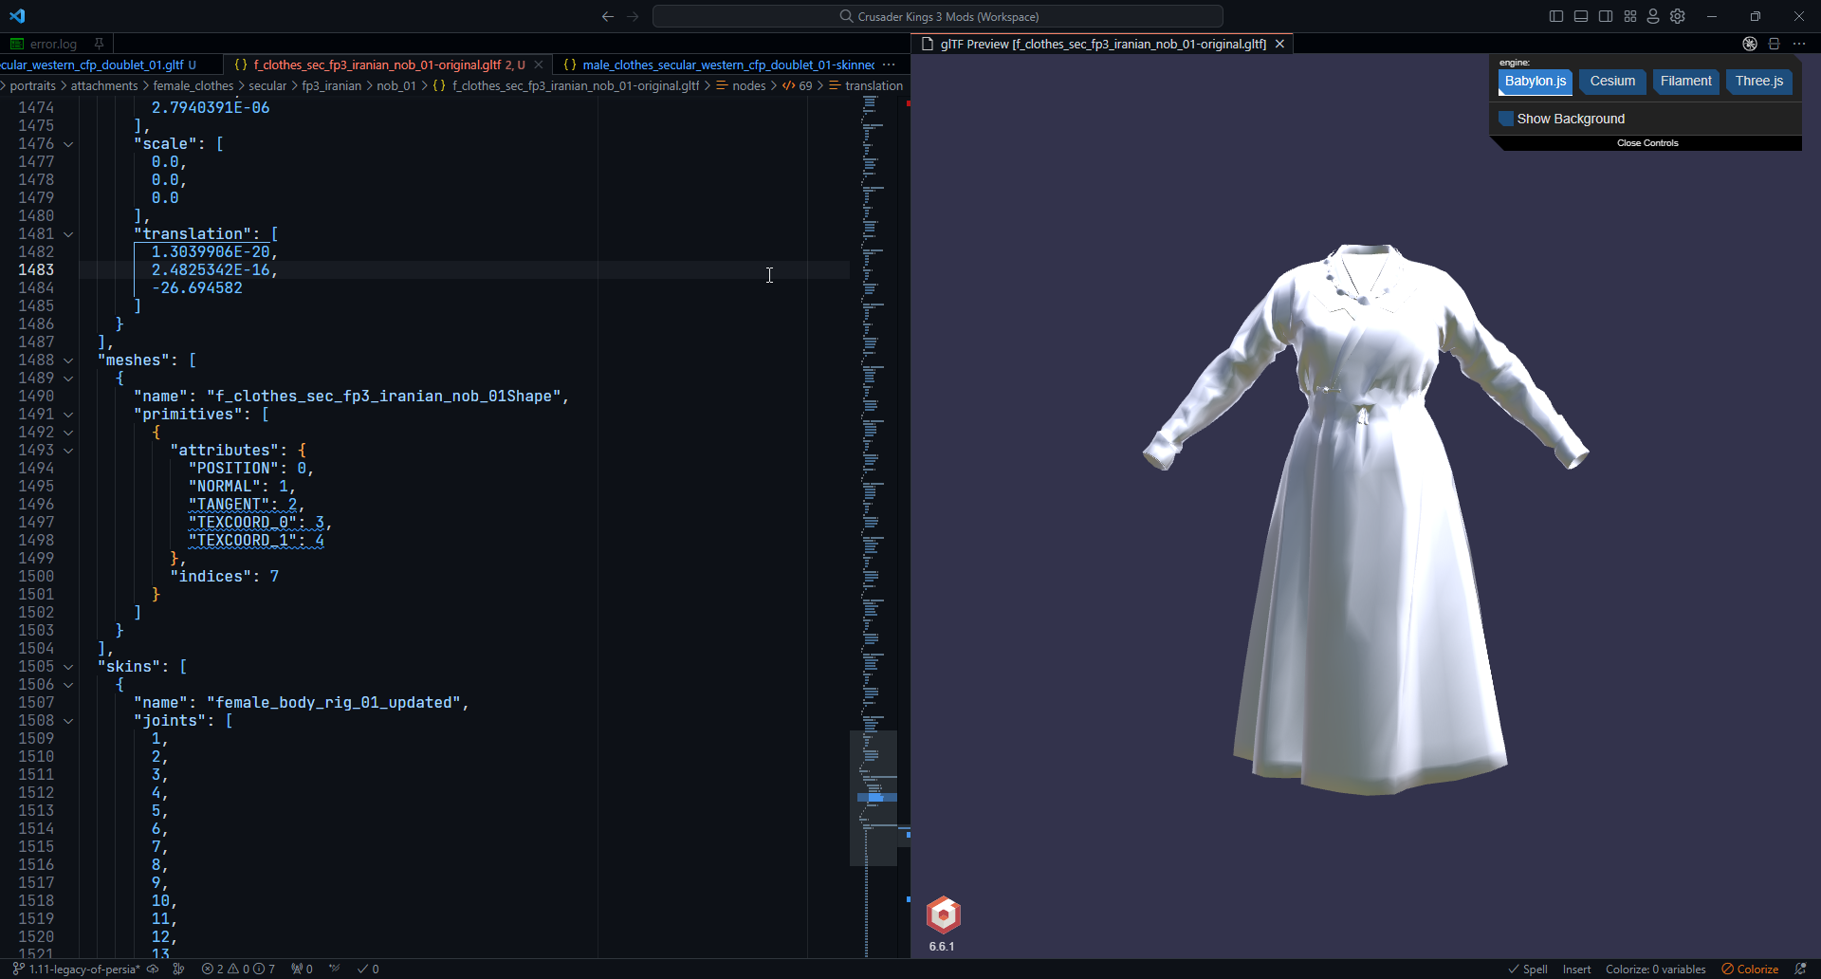The width and height of the screenshot is (1821, 979).
Task: Click the 'nodes' breadcrumb
Action: (x=748, y=85)
